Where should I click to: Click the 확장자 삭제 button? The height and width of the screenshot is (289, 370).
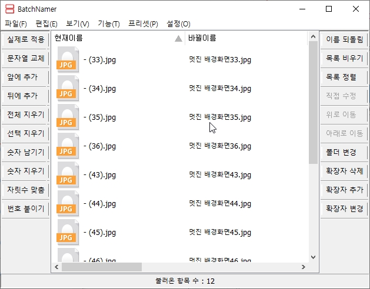(344, 171)
